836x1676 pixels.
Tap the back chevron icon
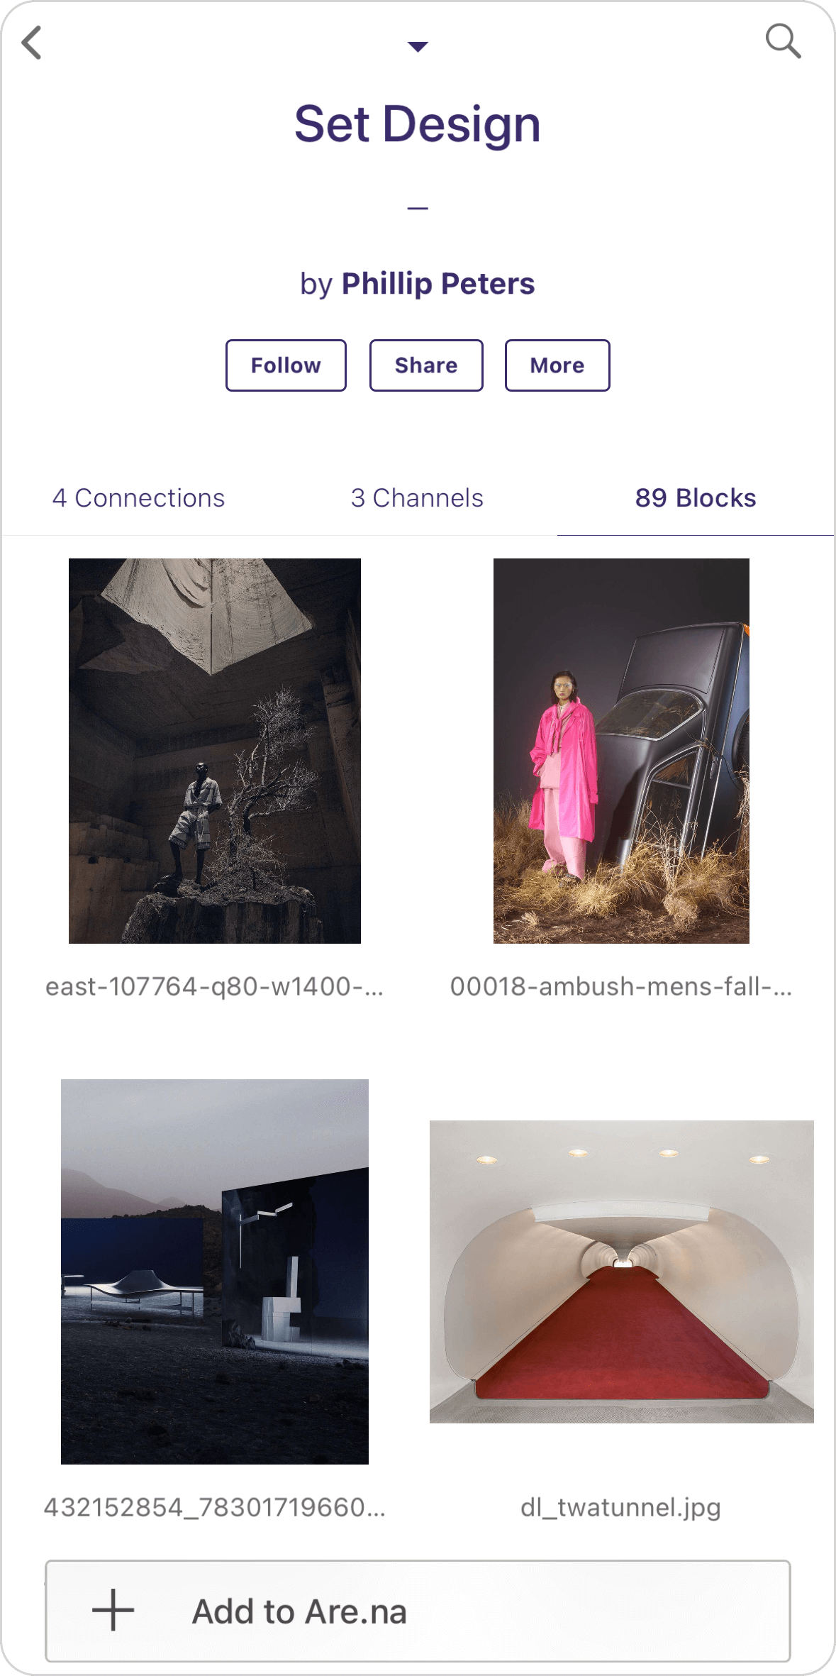[x=32, y=43]
